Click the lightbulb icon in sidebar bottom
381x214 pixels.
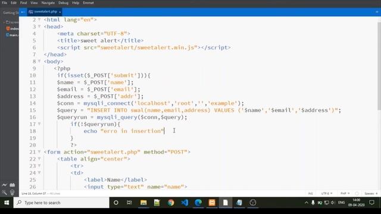[12, 193]
